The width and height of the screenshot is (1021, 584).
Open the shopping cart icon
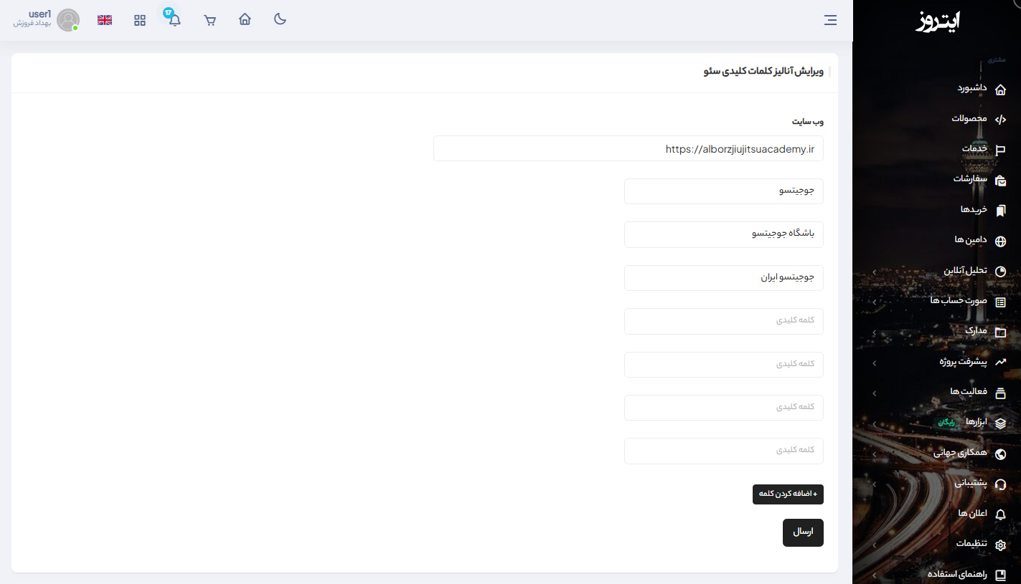[210, 20]
